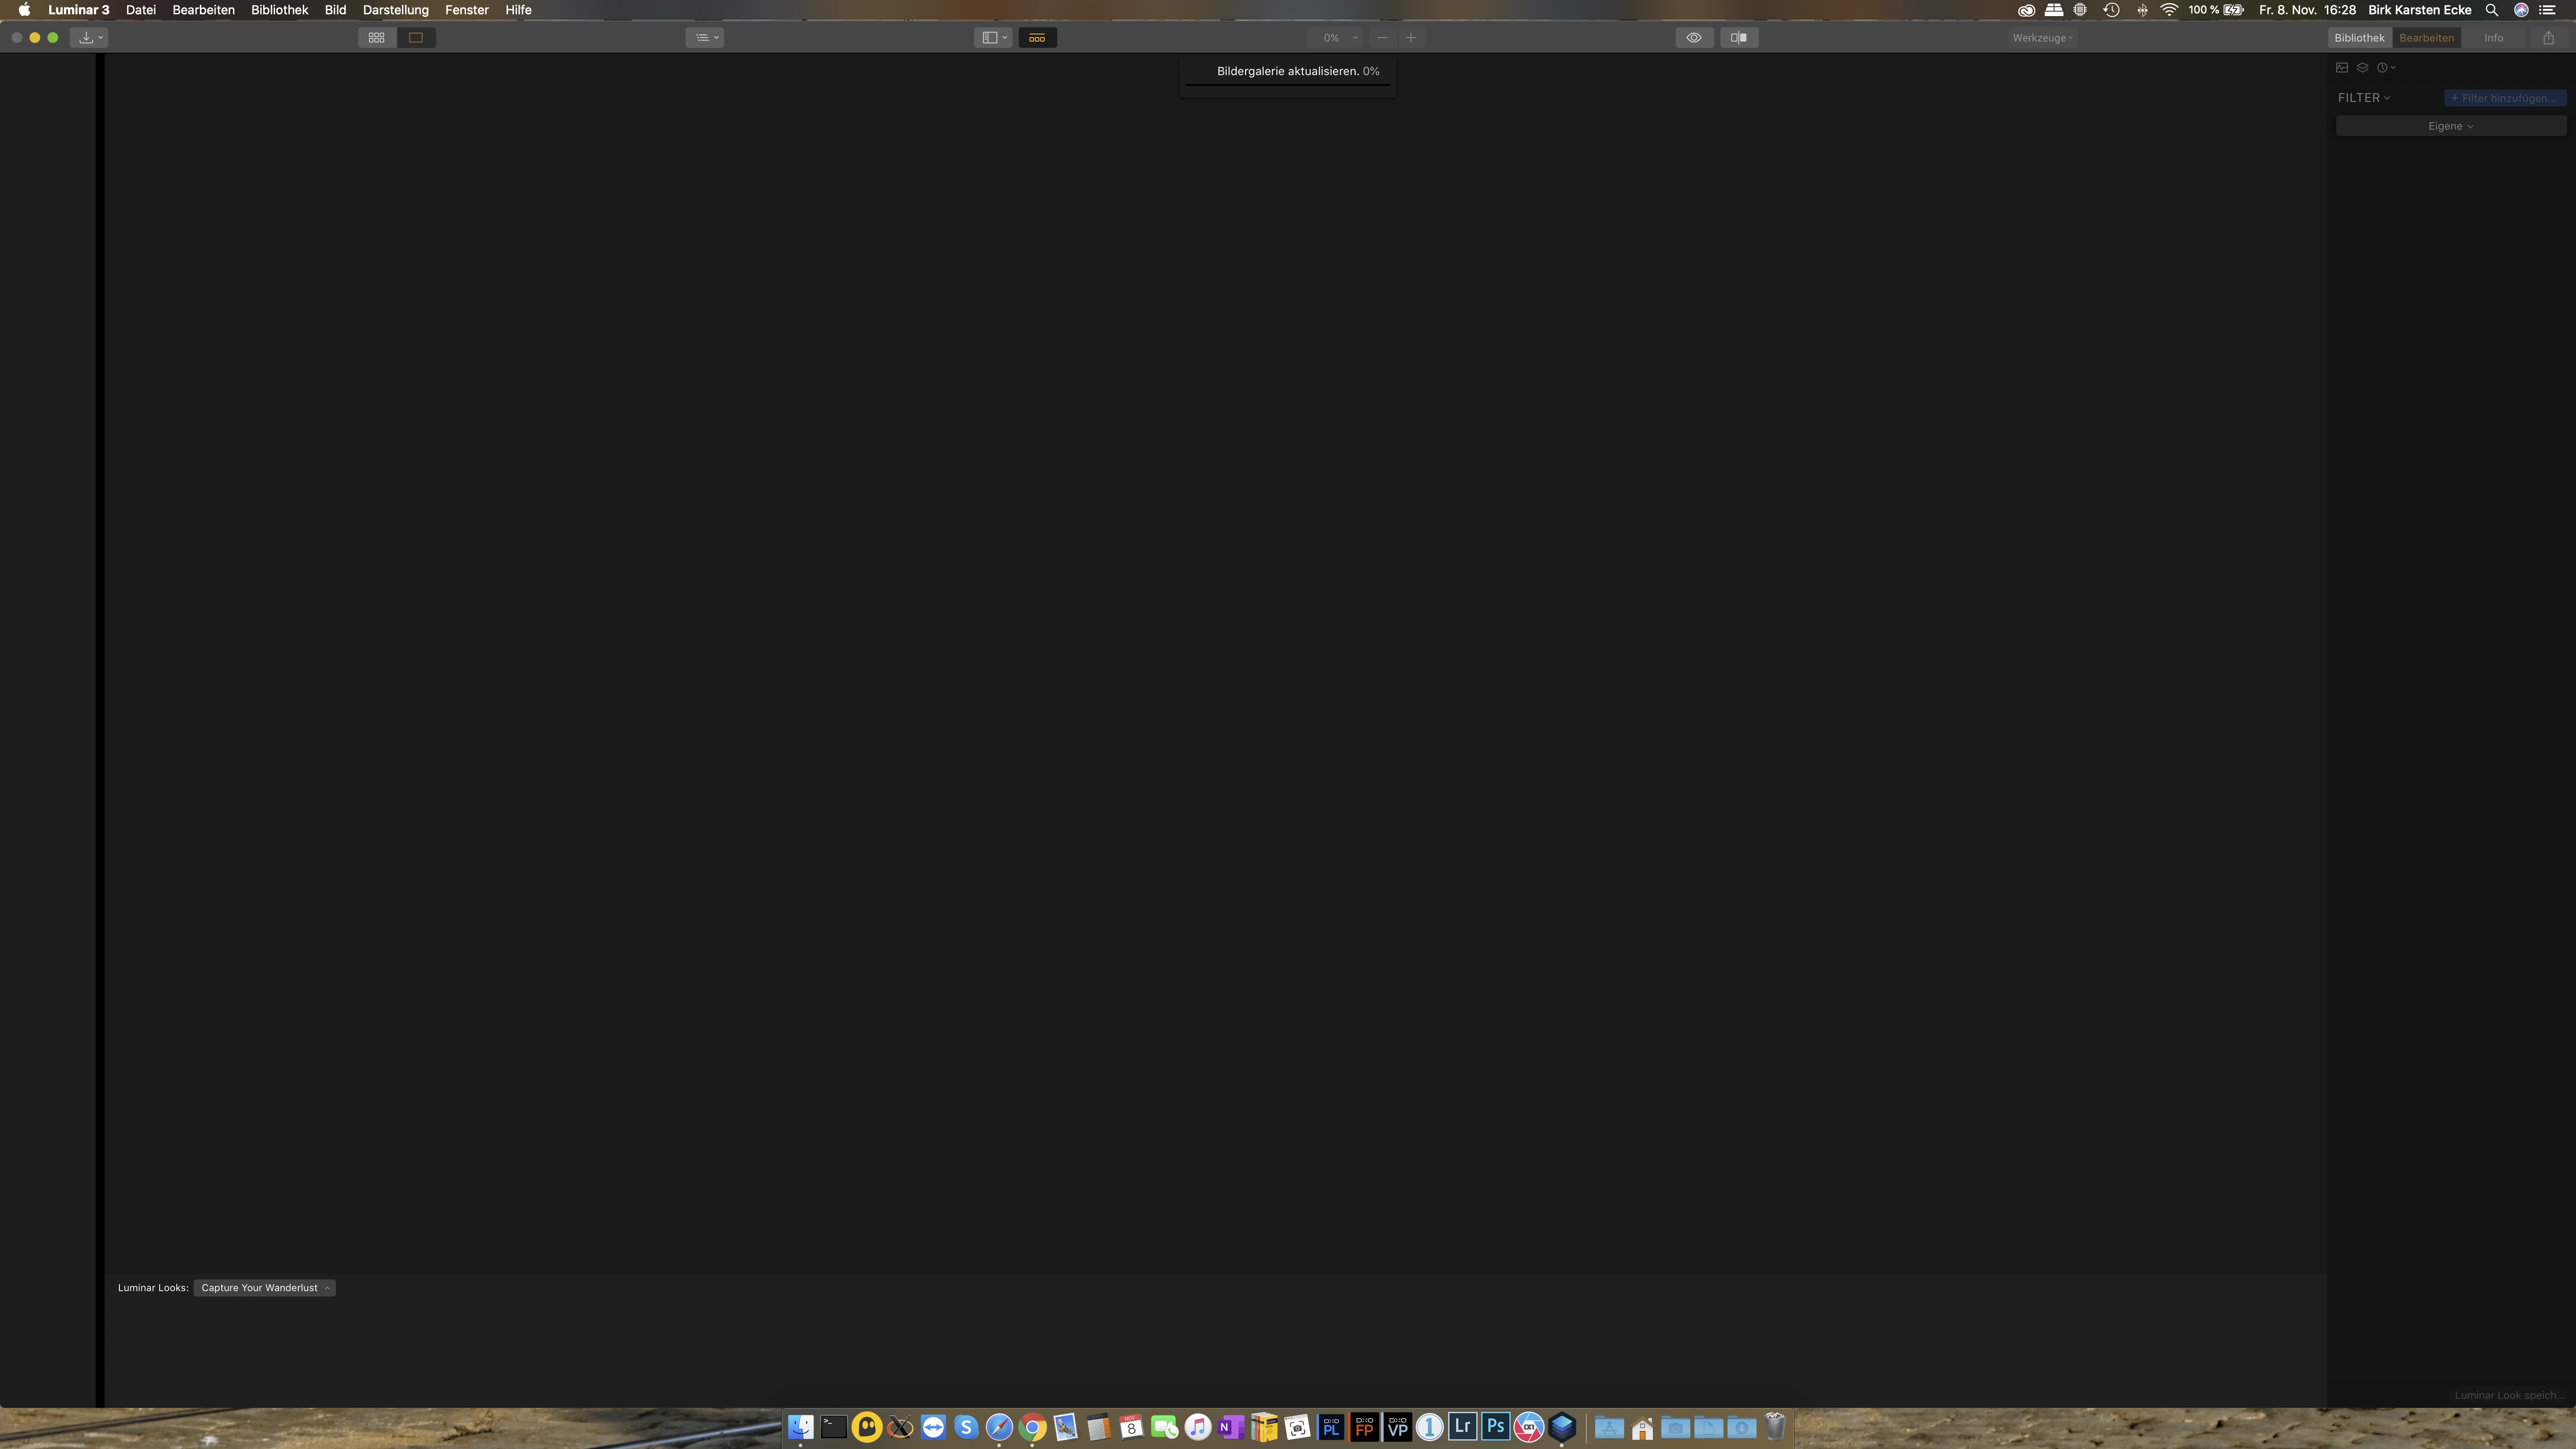
Task: Click the battery 100 % indicator
Action: point(2215,10)
